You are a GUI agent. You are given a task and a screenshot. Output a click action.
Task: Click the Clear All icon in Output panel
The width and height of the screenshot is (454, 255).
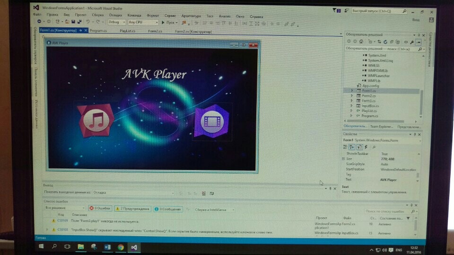(x=204, y=194)
